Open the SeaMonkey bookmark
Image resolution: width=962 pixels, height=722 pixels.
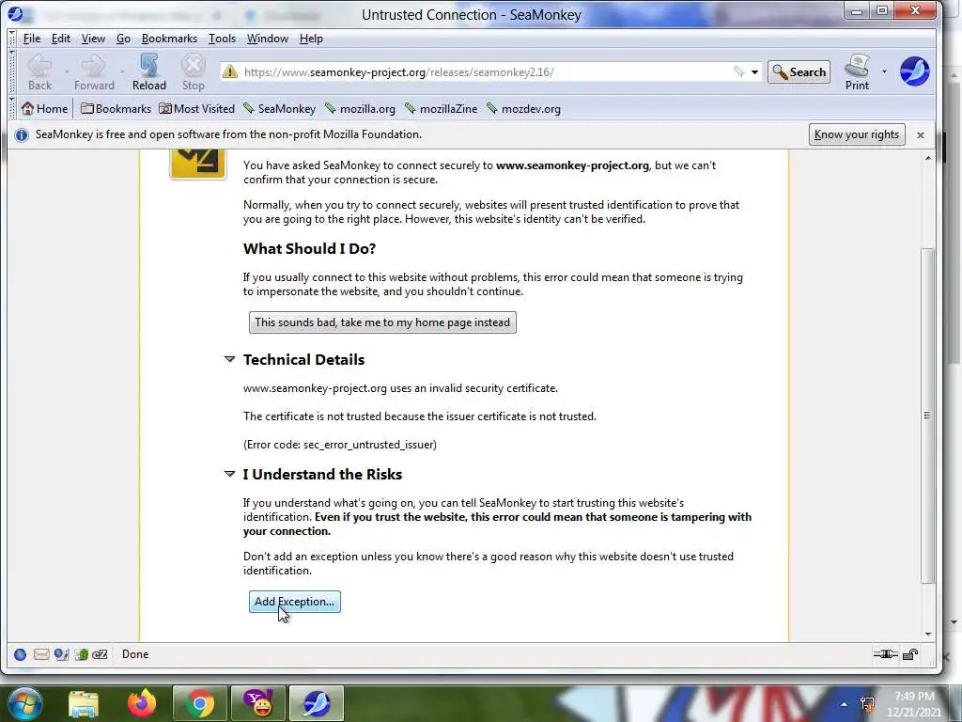280,109
